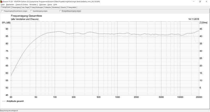Open the Hilfe menu
This screenshot has width=210, height=112.
[x=55, y=4]
